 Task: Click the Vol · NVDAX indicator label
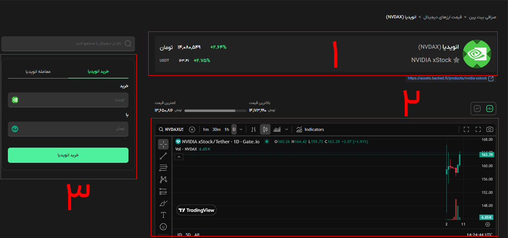(x=186, y=149)
